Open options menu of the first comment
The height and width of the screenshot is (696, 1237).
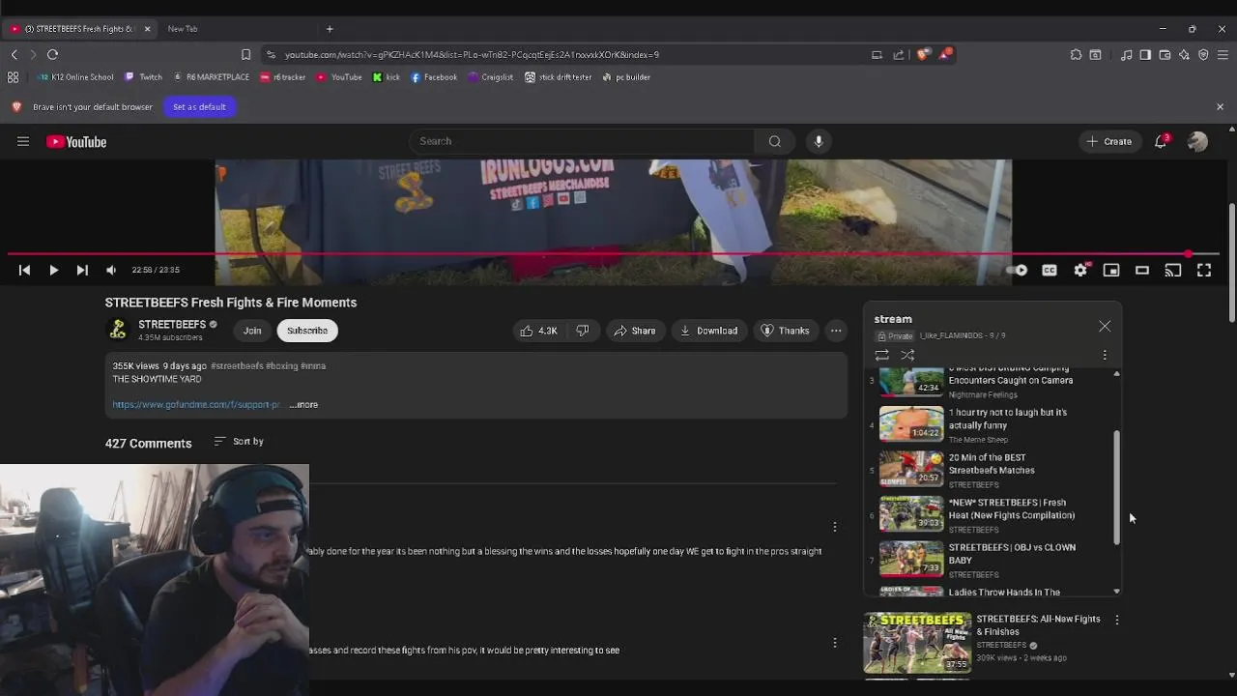(x=835, y=527)
